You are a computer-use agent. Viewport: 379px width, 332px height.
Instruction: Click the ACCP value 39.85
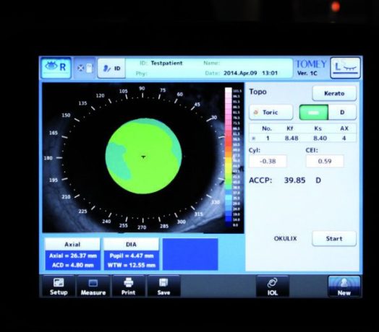[x=294, y=180]
